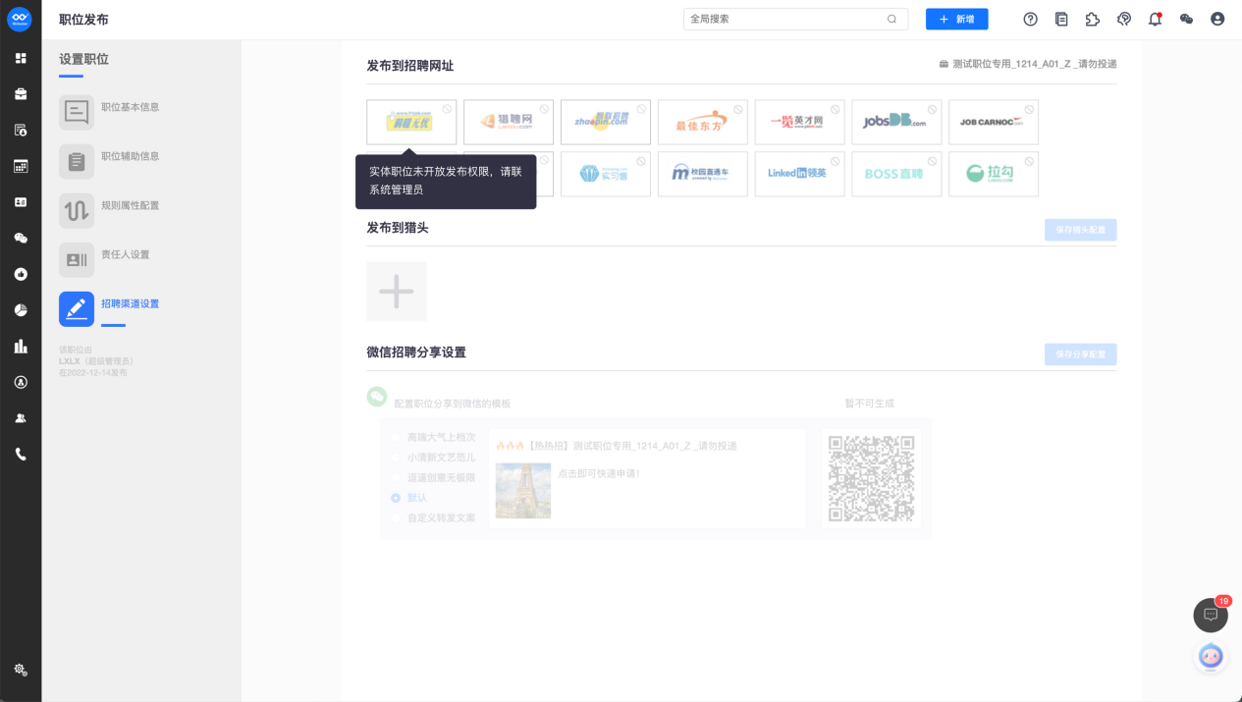
Task: Focus the 全局搜索 search field
Action: 794,19
